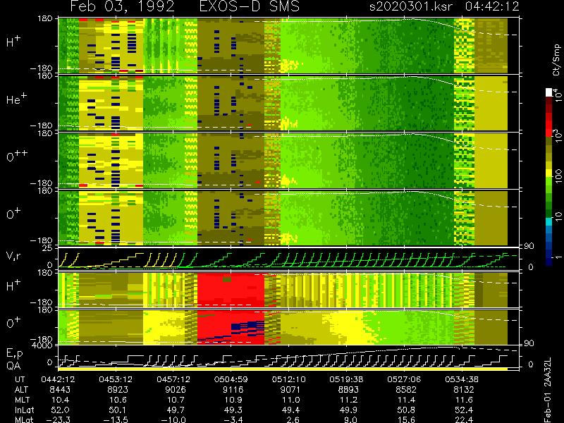
Task: Select UT value '0504:59'
Action: click(x=231, y=379)
